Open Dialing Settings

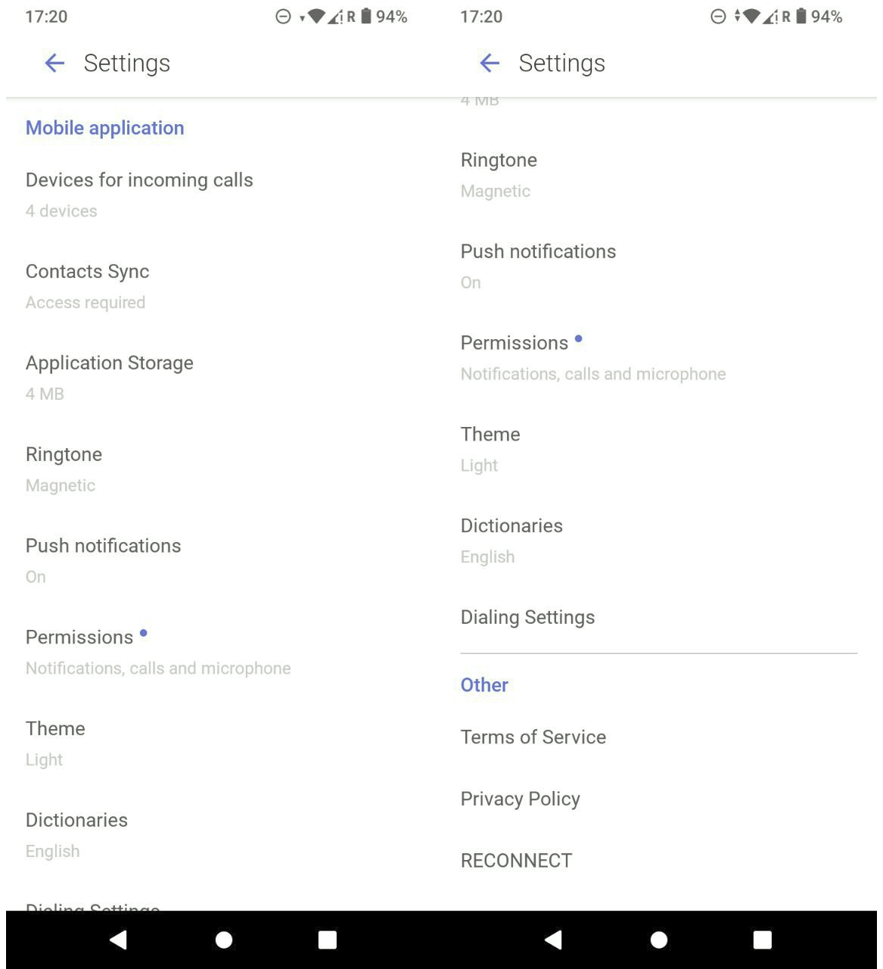pos(527,617)
